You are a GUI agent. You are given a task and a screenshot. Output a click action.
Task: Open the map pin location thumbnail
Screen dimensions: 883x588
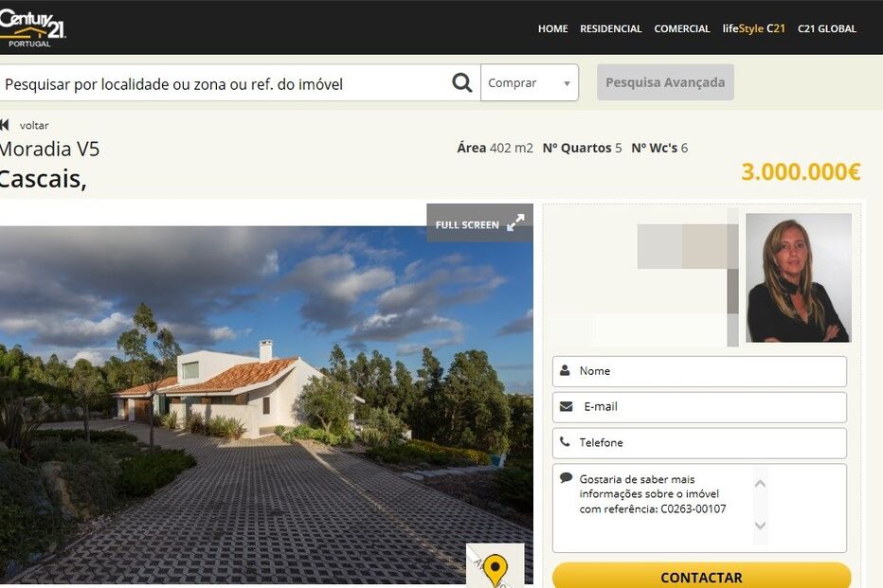tap(495, 565)
